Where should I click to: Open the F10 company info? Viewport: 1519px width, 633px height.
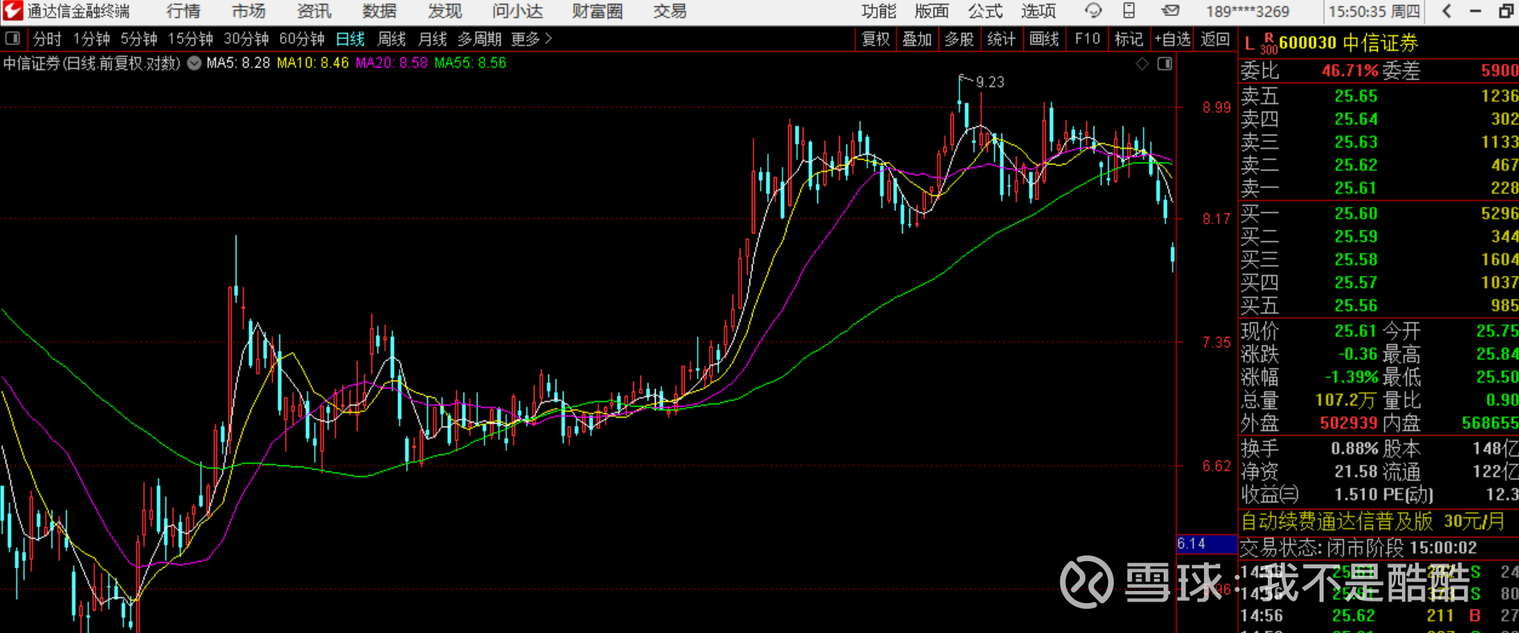click(x=1087, y=39)
